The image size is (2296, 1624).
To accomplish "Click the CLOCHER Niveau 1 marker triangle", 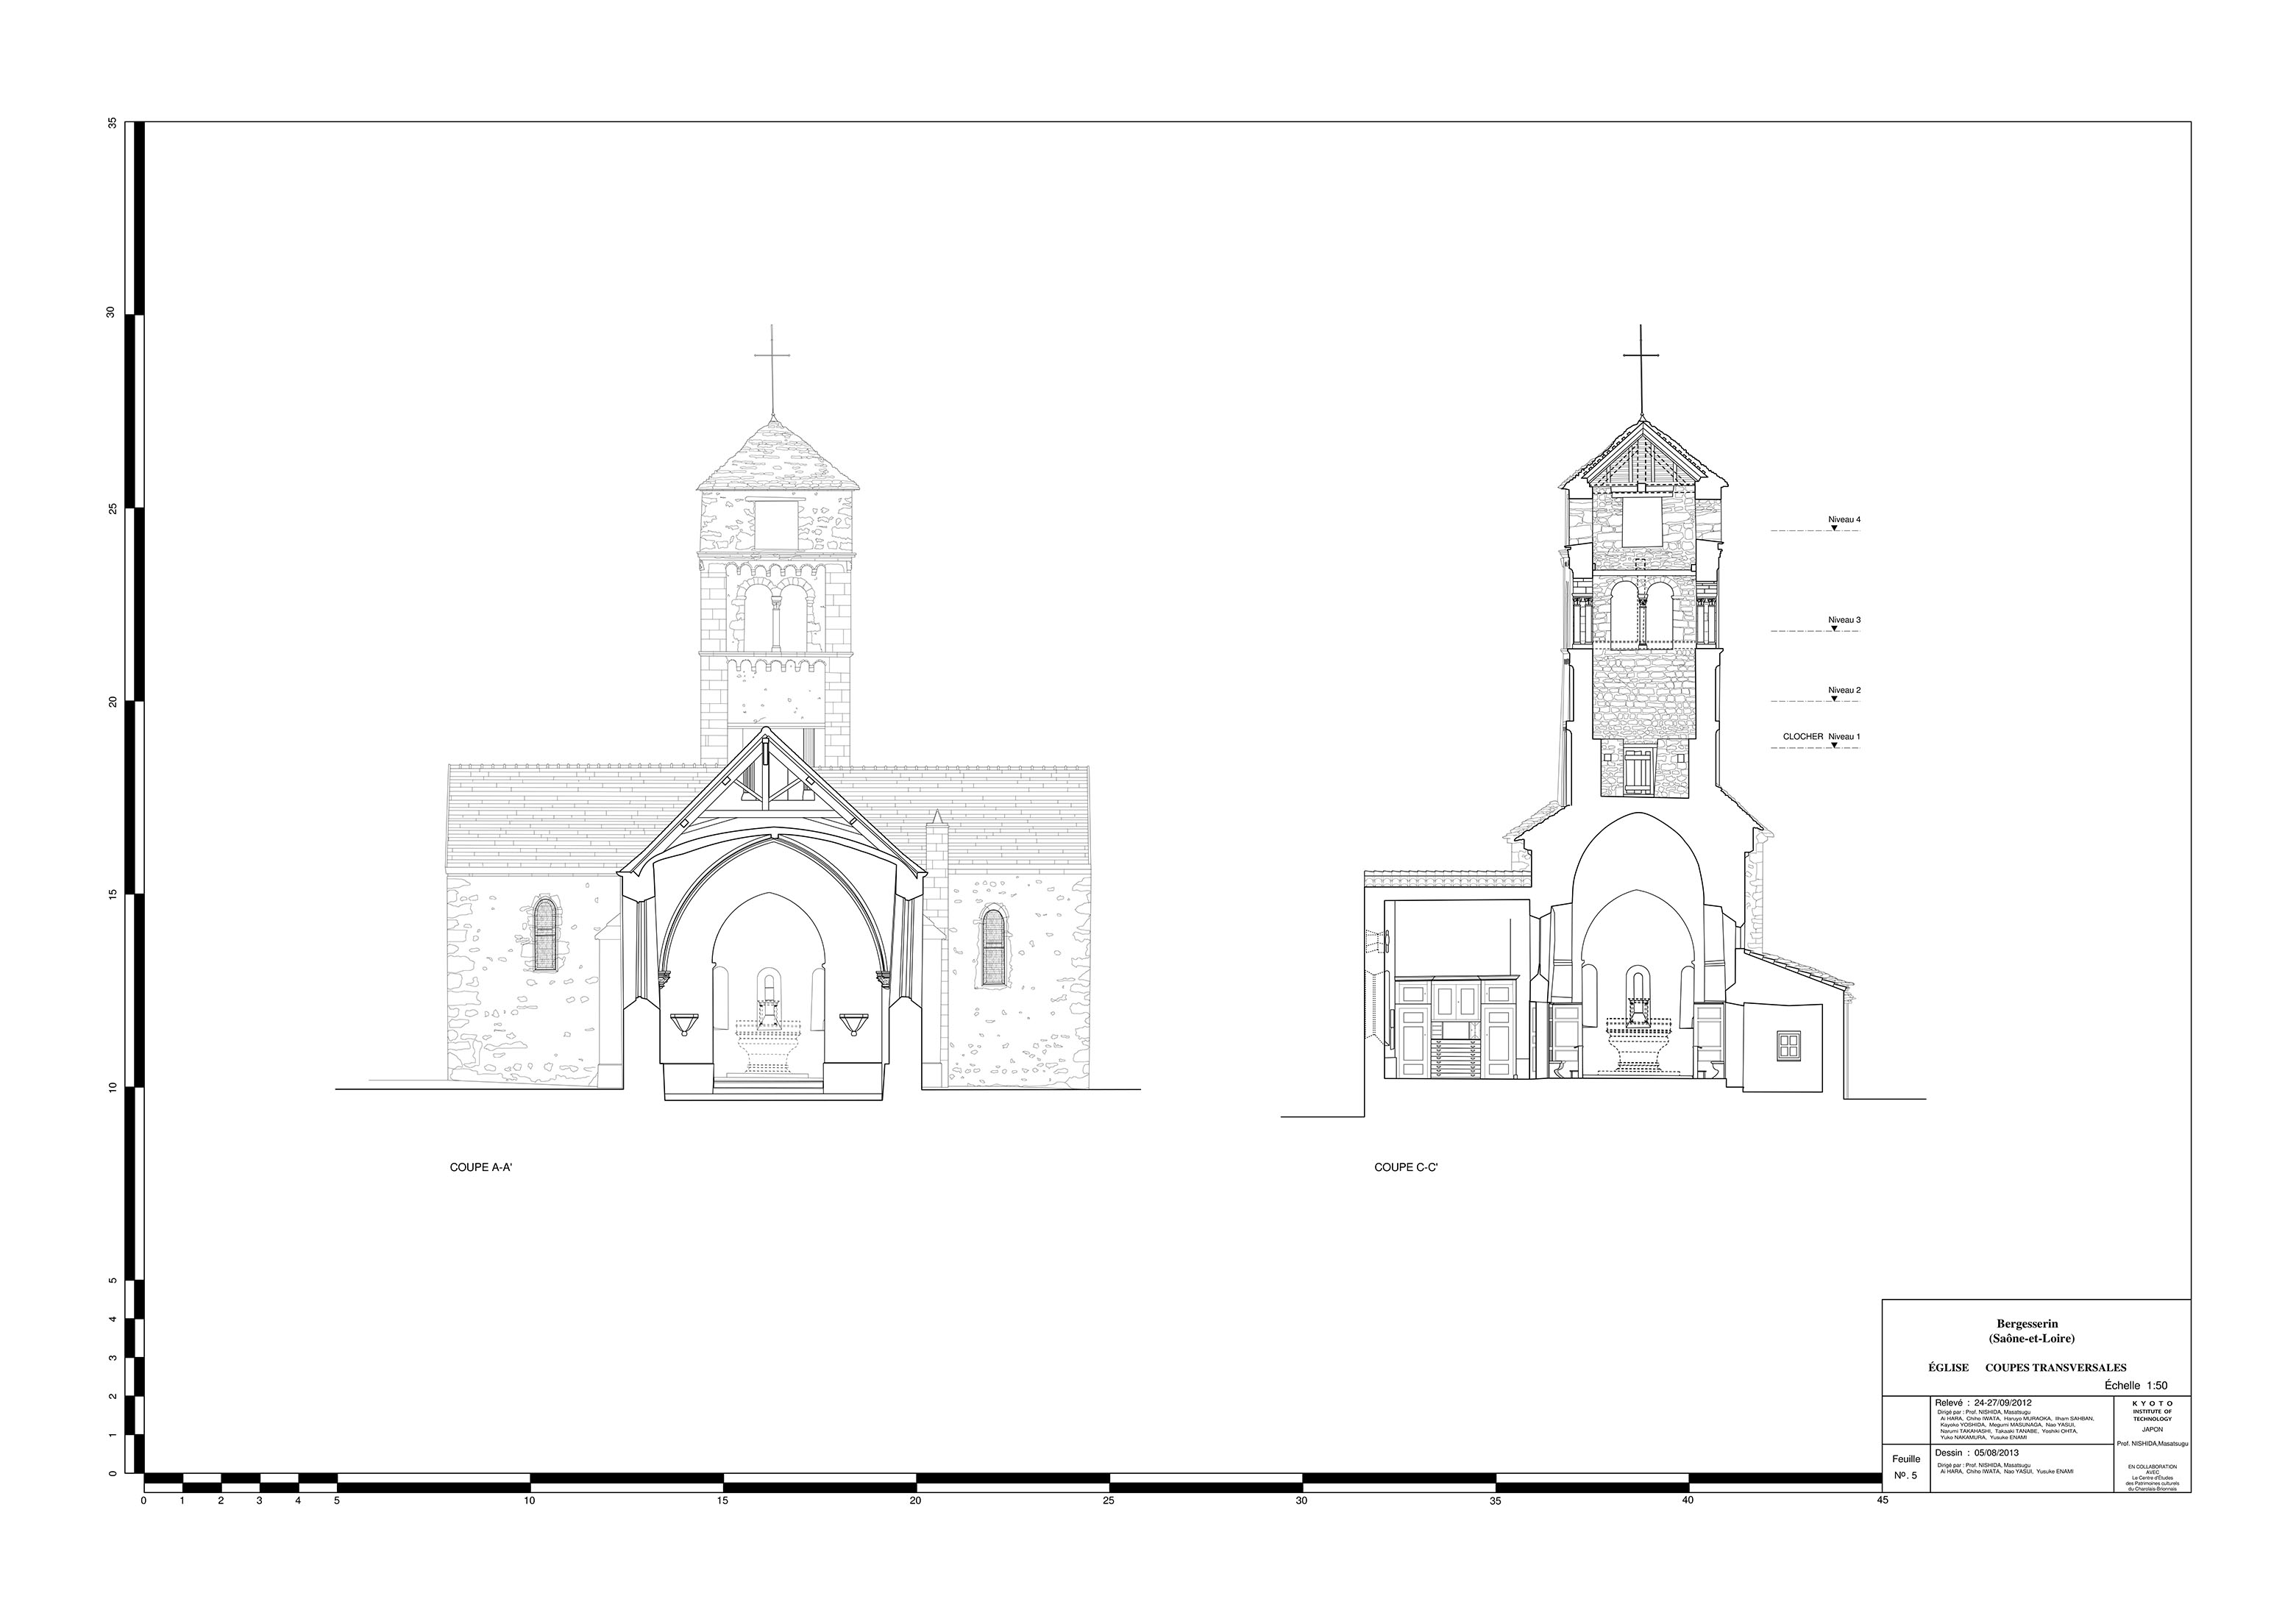I will pos(1834,745).
